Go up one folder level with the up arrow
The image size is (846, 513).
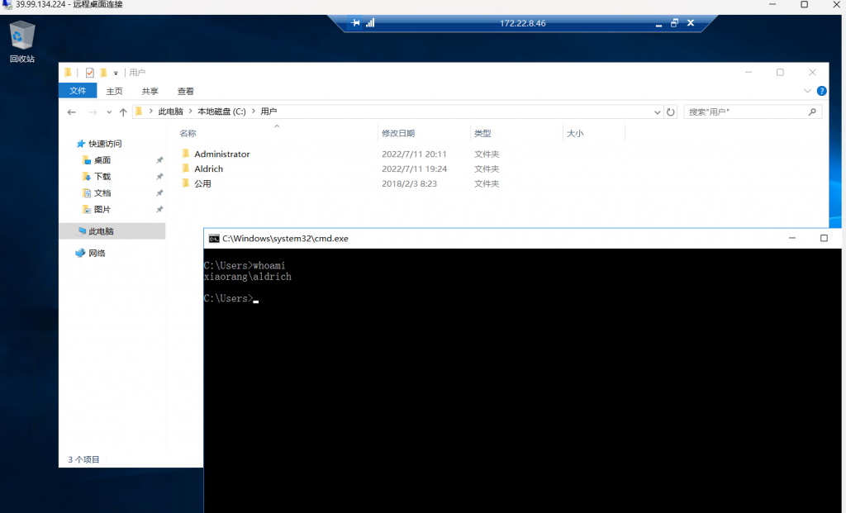[x=123, y=112]
